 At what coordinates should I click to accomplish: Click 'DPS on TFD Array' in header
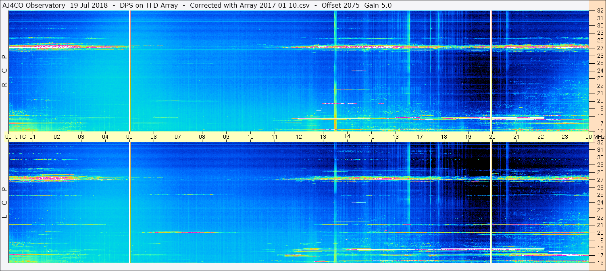click(x=149, y=5)
